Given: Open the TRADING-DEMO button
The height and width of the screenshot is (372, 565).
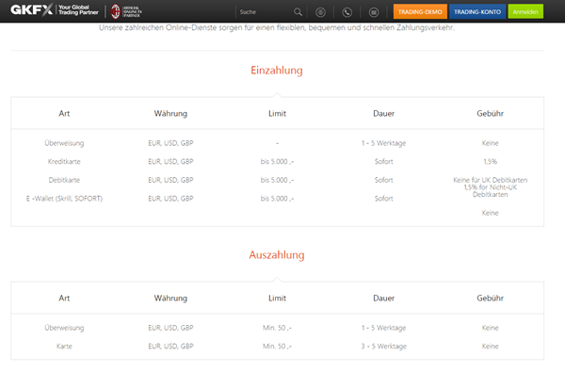Looking at the screenshot, I should [420, 11].
